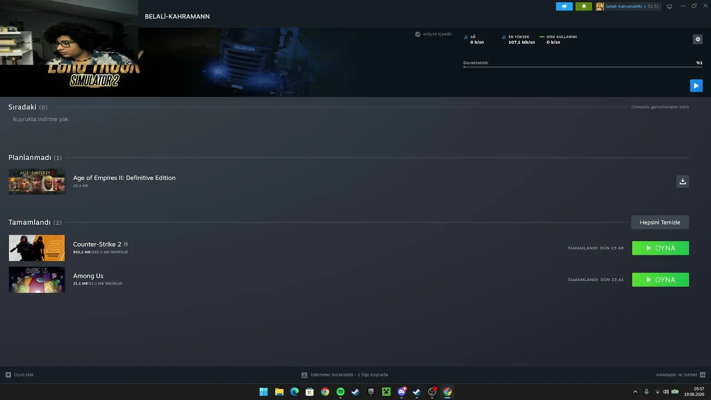711x400 pixels.
Task: Click the %1 progress percentage
Action: coord(699,63)
